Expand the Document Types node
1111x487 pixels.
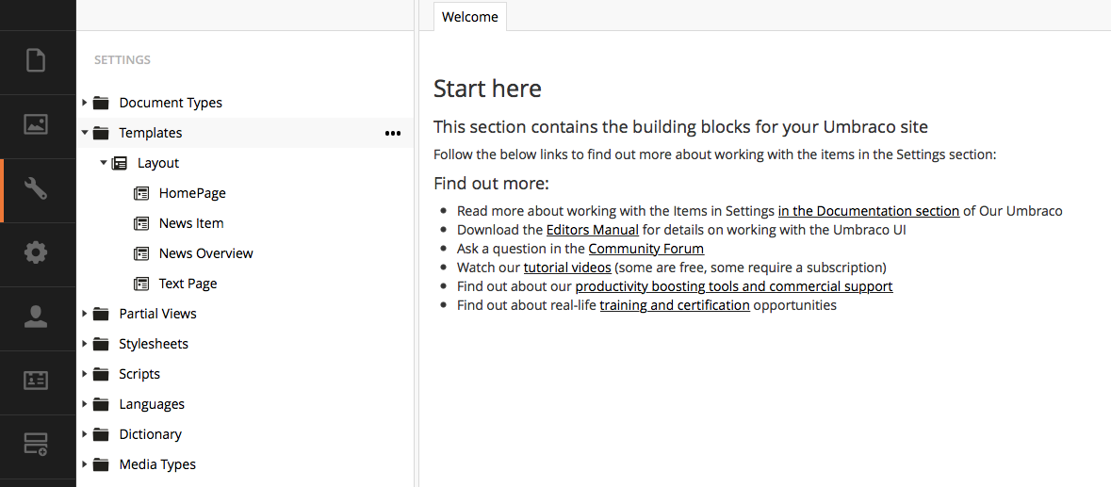85,103
